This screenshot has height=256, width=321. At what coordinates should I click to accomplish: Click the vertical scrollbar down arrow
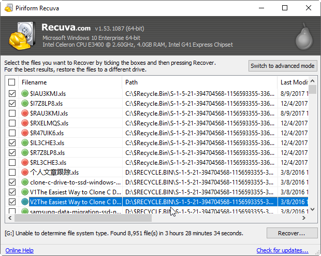(312, 209)
